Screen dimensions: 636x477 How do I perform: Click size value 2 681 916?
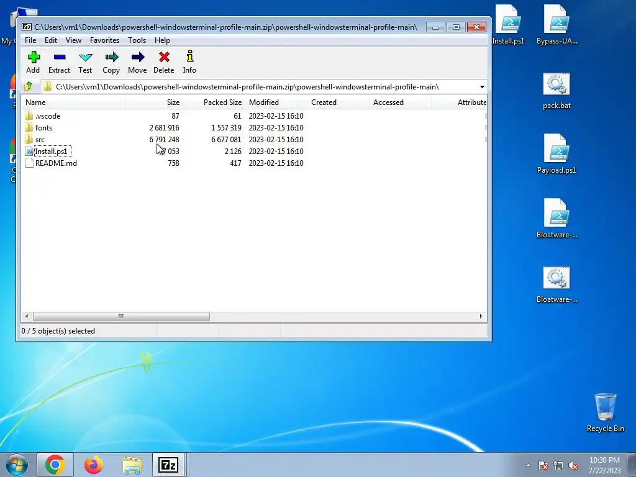[x=164, y=128]
